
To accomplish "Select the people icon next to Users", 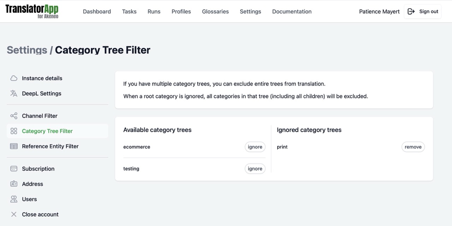I will pos(13,199).
